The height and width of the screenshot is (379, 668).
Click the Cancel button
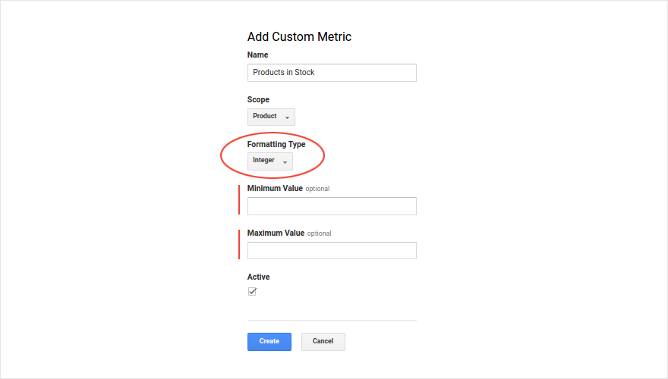click(x=323, y=342)
